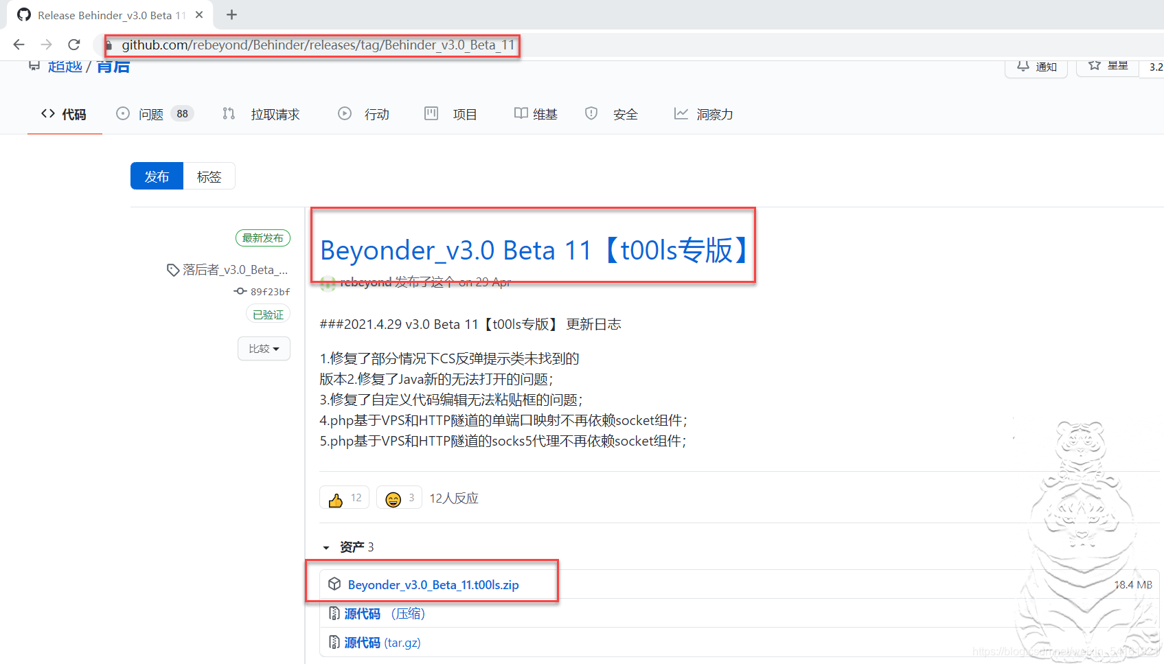1164x664 pixels.
Task: Click file icon beside 源代码 (压缩)
Action: pyautogui.click(x=334, y=613)
